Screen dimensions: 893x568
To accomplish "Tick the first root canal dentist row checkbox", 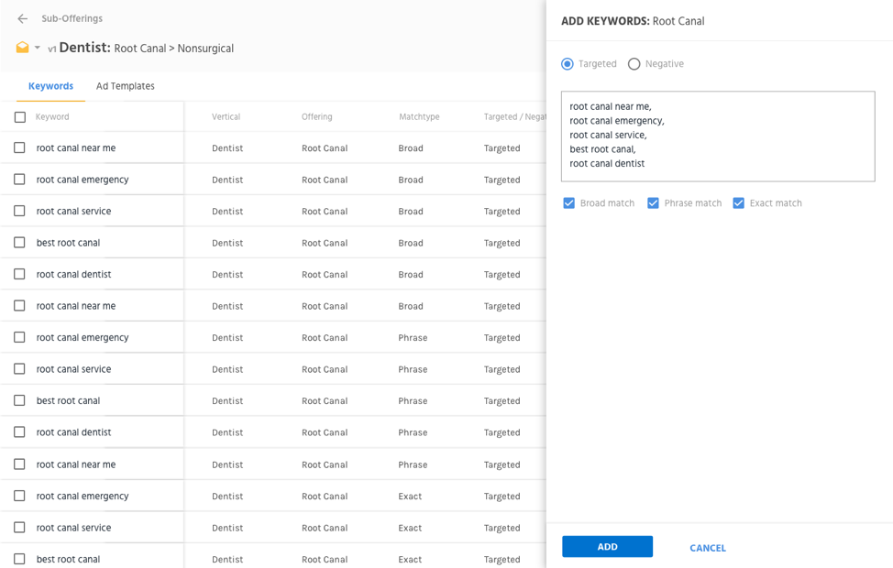I will [x=20, y=274].
